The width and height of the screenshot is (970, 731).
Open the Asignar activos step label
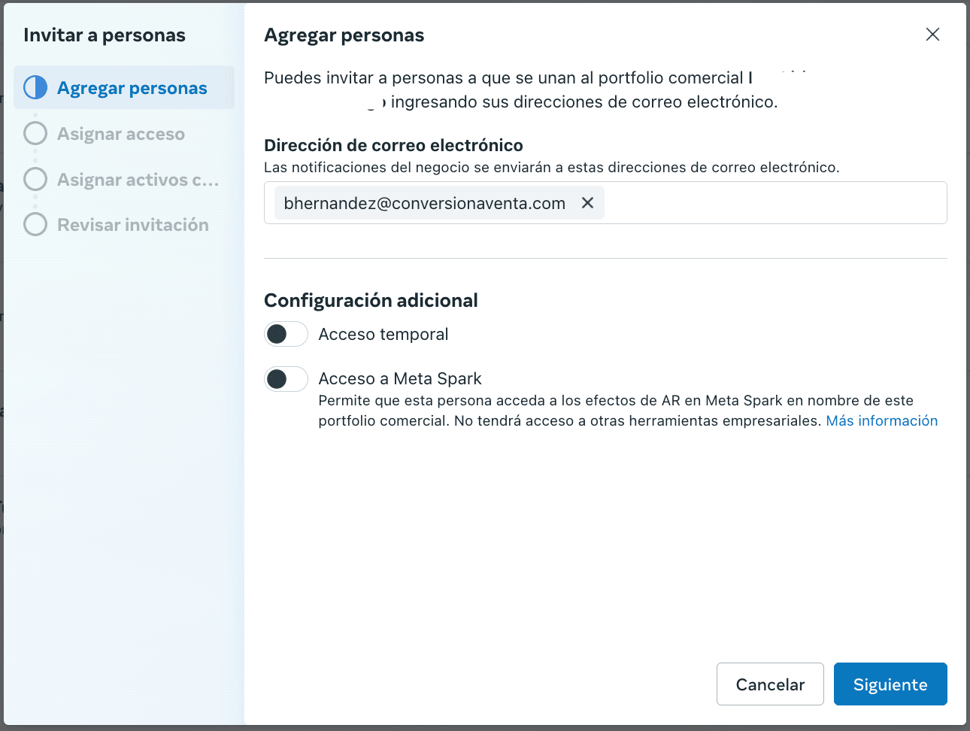point(138,180)
